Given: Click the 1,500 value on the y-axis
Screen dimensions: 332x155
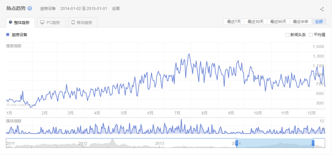Looking at the screenshot, I should pyautogui.click(x=318, y=47).
